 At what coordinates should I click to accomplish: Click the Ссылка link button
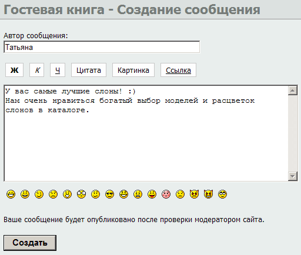click(178, 70)
